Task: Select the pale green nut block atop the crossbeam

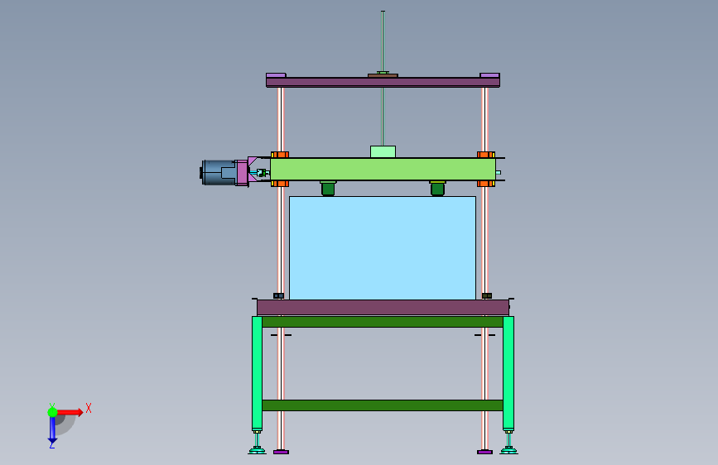Action: pyautogui.click(x=383, y=152)
